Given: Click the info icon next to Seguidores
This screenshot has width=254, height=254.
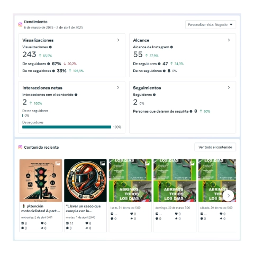Looking at the screenshot, I should [x=155, y=95].
